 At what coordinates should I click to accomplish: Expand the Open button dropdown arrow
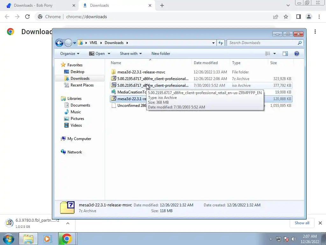point(109,54)
